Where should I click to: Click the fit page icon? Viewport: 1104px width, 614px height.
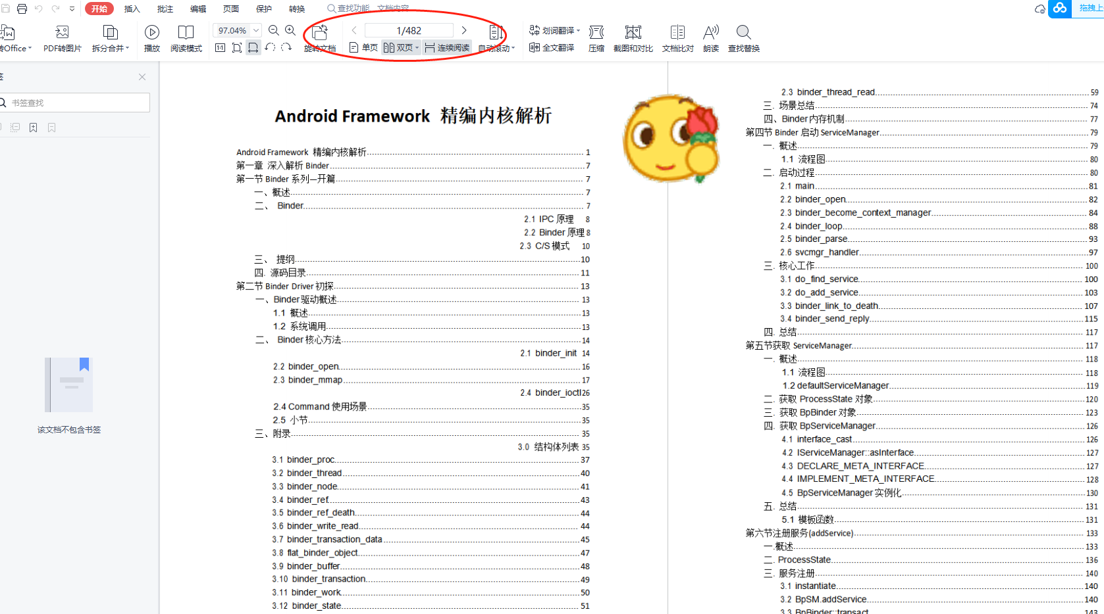pos(237,47)
